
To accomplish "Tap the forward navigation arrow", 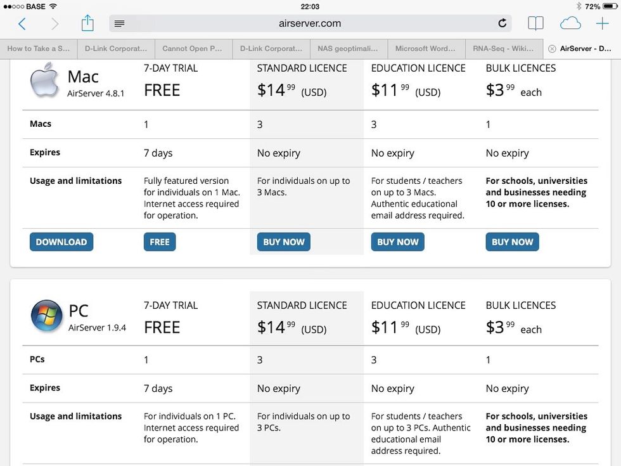I will pos(54,24).
